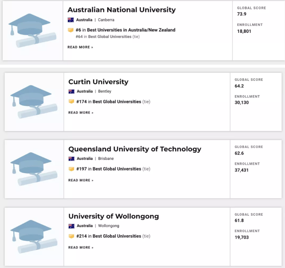Viewport: 285px width, 268px height.
Task: Open Best Universities in Australia/New Zealand ranking
Action: click(x=131, y=30)
